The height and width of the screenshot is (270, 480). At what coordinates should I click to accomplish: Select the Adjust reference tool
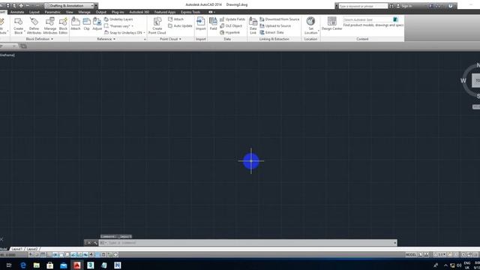tap(97, 24)
